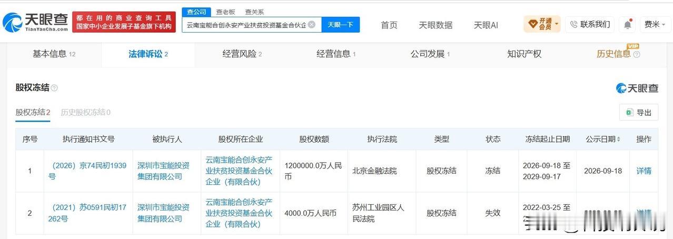Click the 被执行人 column header
The width and height of the screenshot is (673, 239).
click(167, 140)
